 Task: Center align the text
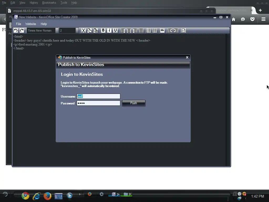(x=129, y=31)
